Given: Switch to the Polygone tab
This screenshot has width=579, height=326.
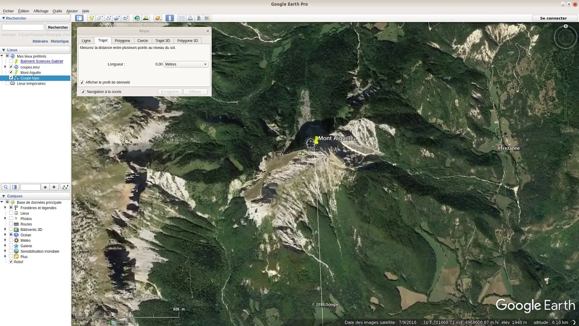Looking at the screenshot, I should [x=122, y=41].
